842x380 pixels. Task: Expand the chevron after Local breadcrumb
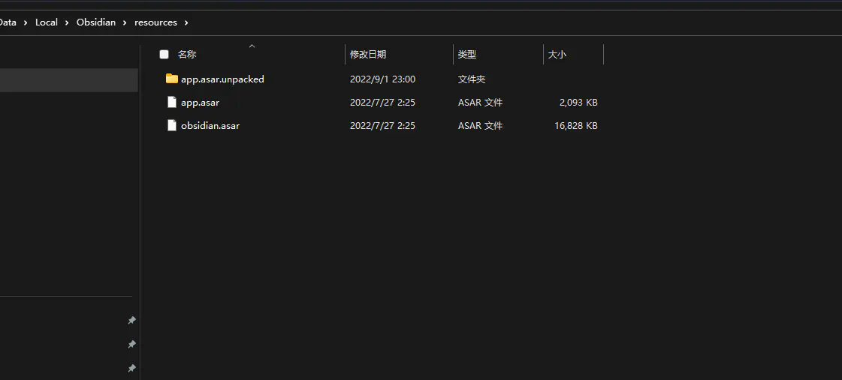click(68, 22)
